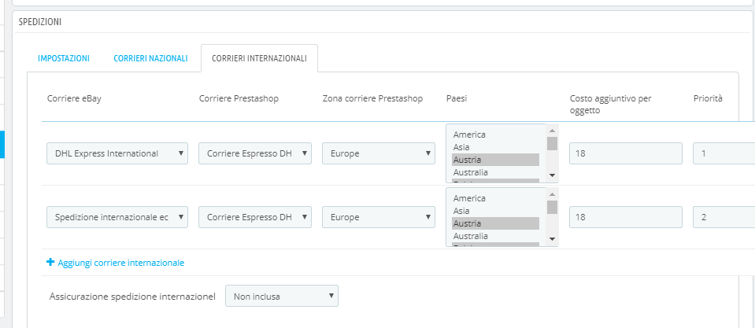Open Spedizione internazionale eBay carrier dropdown
This screenshot has height=328, width=755.
pos(117,217)
